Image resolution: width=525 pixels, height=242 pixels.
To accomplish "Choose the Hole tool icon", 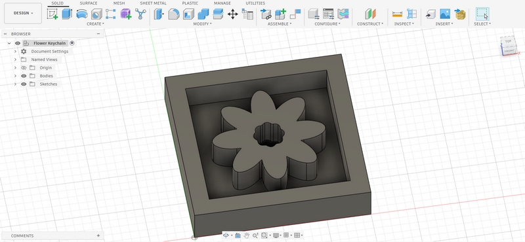I will click(x=96, y=14).
